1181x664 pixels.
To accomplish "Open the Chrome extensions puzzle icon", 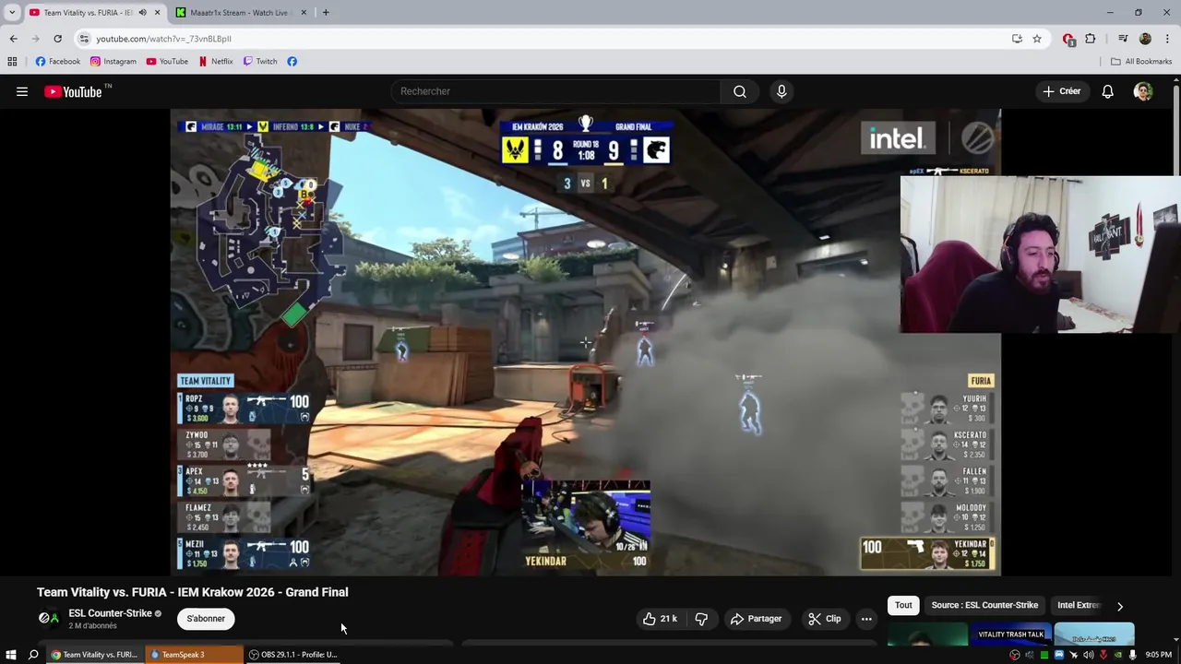I will tap(1091, 39).
